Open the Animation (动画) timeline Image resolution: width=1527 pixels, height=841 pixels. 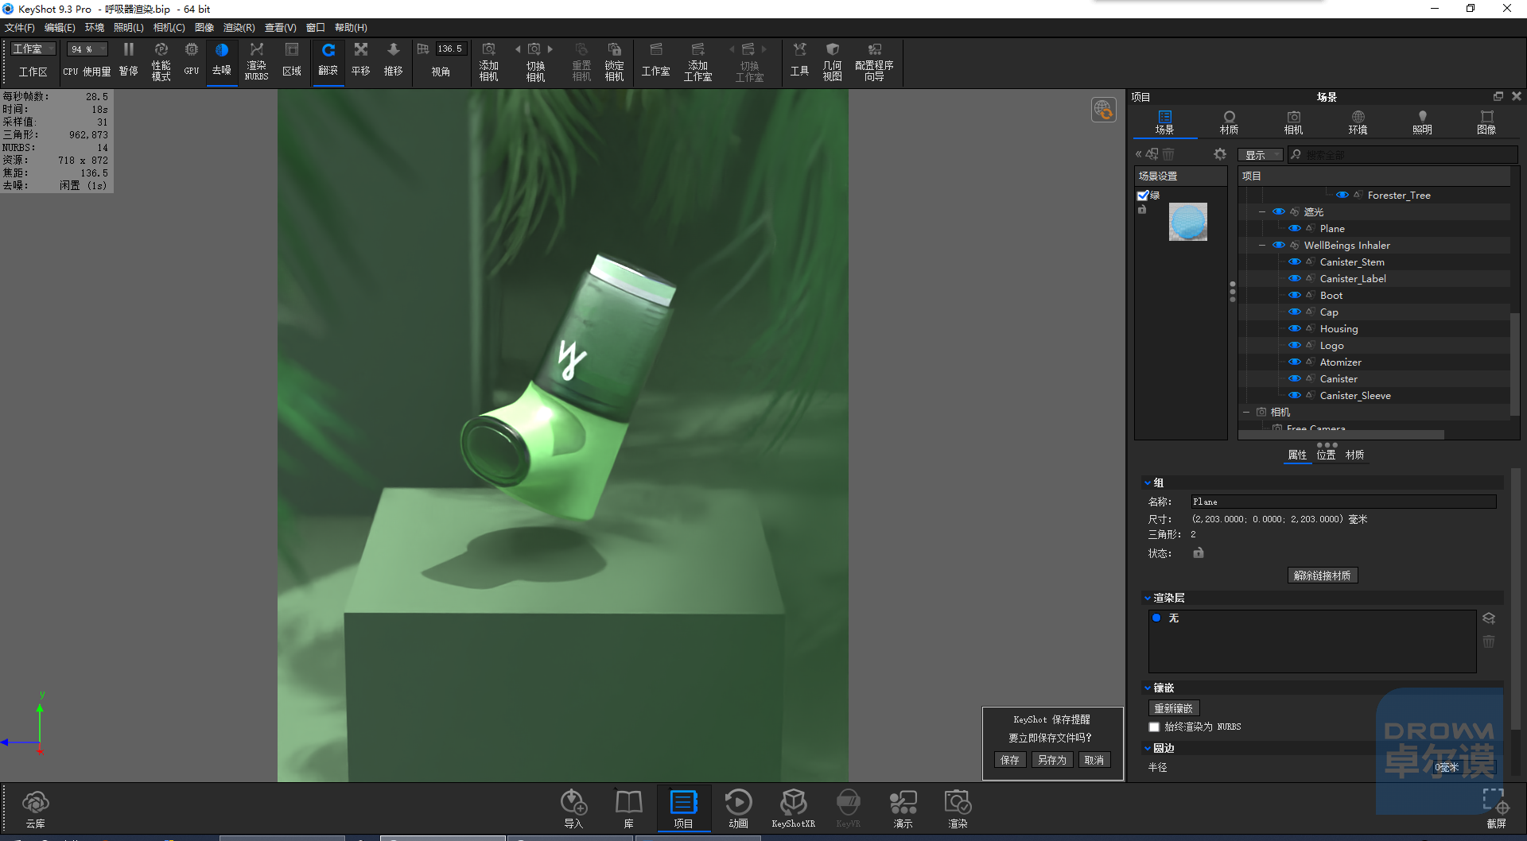pyautogui.click(x=739, y=809)
